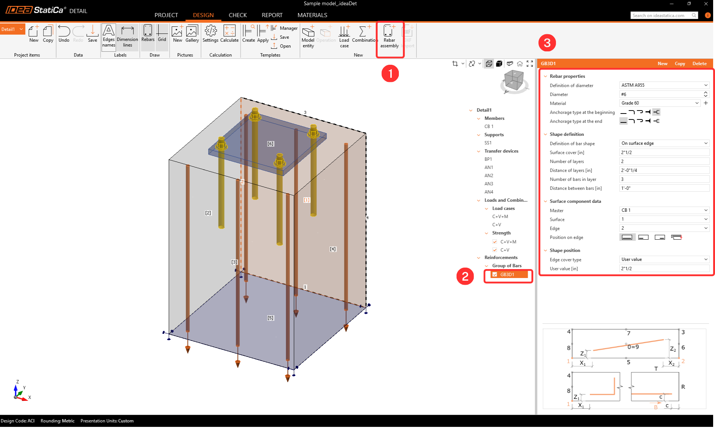Collapse the Rebar properties section
This screenshot has height=428, width=715.
click(x=546, y=76)
